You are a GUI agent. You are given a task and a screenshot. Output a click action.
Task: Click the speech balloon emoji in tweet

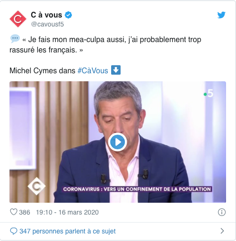15,39
